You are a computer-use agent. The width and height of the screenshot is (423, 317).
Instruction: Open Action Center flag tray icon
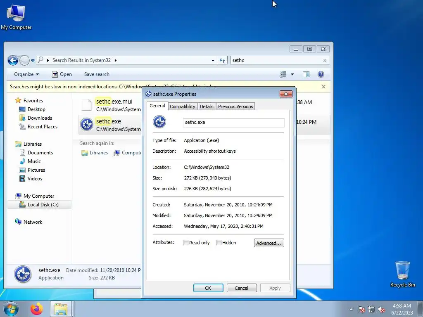click(x=361, y=309)
